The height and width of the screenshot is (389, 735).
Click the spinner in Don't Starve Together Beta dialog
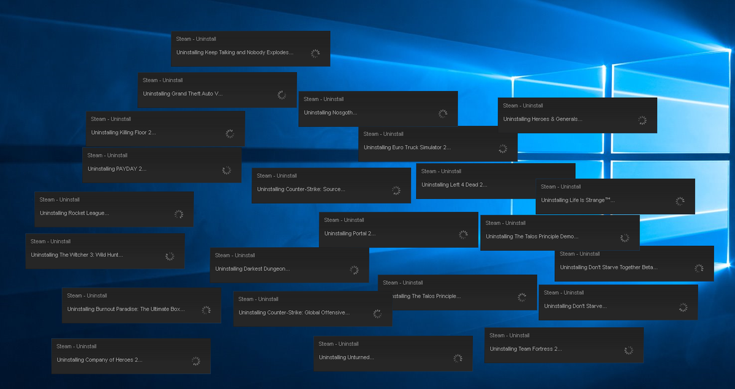click(699, 269)
